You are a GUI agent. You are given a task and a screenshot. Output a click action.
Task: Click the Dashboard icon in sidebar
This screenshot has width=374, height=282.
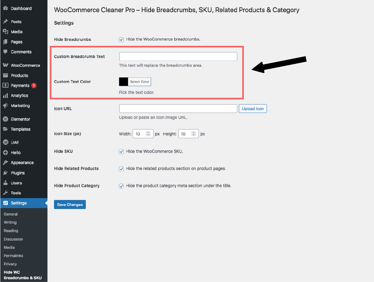[x=5, y=8]
